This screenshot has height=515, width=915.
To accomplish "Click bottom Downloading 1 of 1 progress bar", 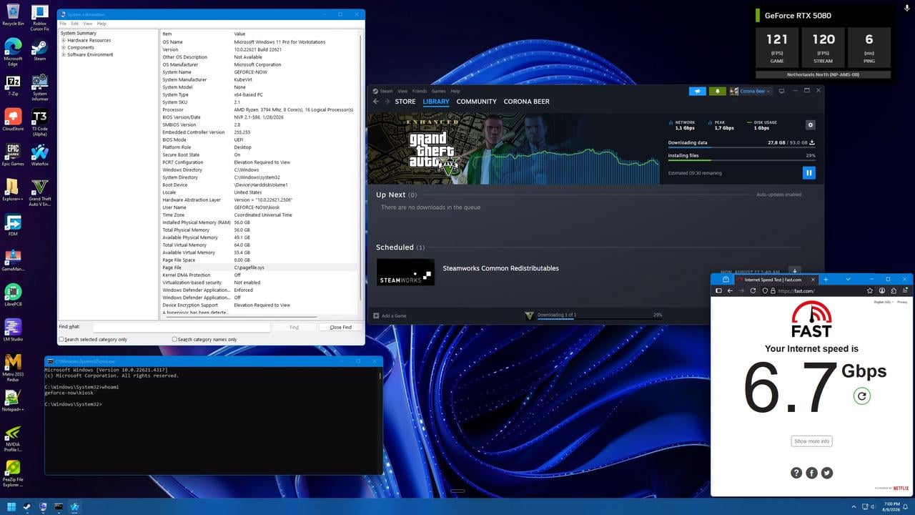I will [x=600, y=318].
